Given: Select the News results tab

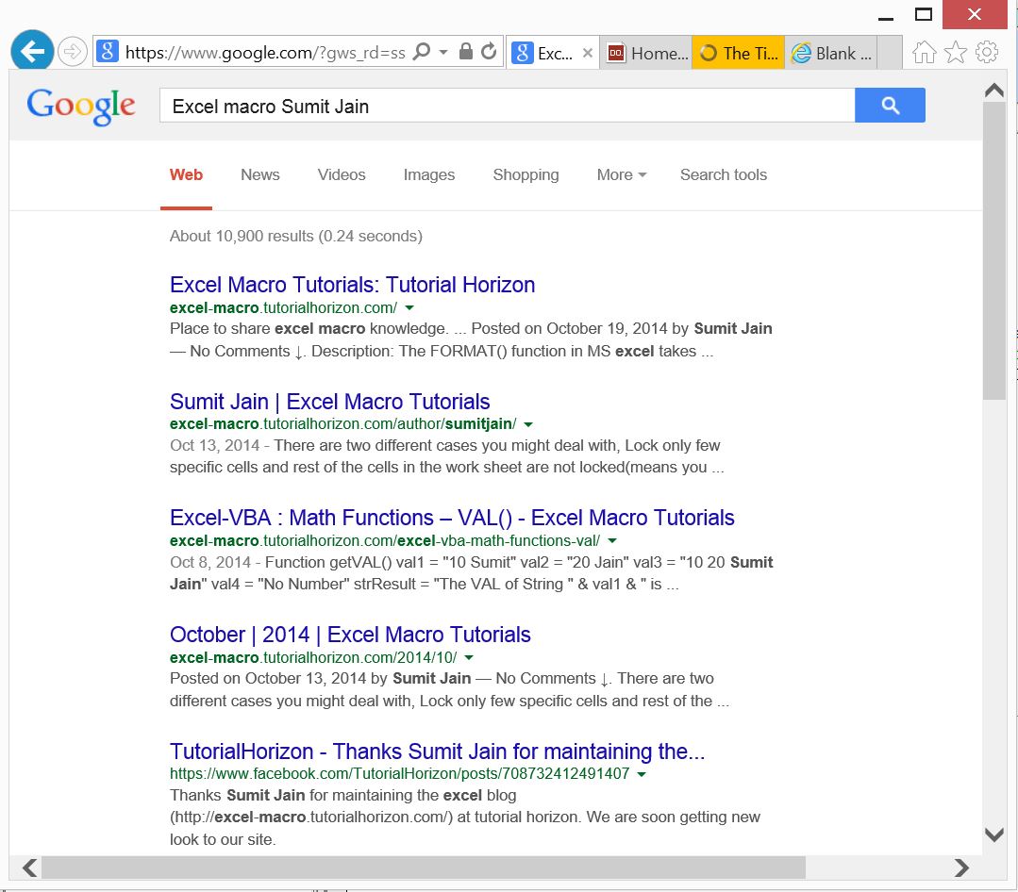Looking at the screenshot, I should 260,174.
